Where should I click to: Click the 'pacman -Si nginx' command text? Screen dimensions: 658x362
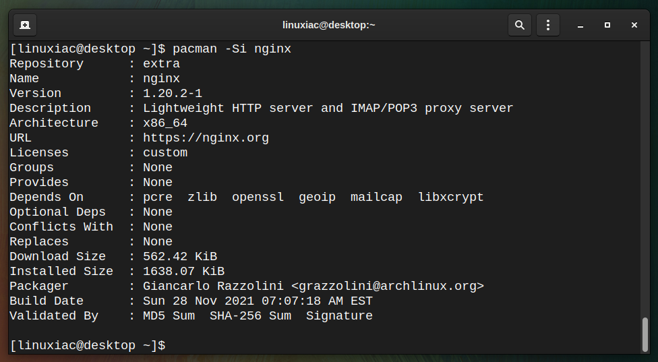232,49
